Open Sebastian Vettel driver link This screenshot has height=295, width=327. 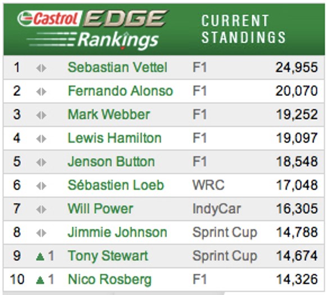pos(117,67)
